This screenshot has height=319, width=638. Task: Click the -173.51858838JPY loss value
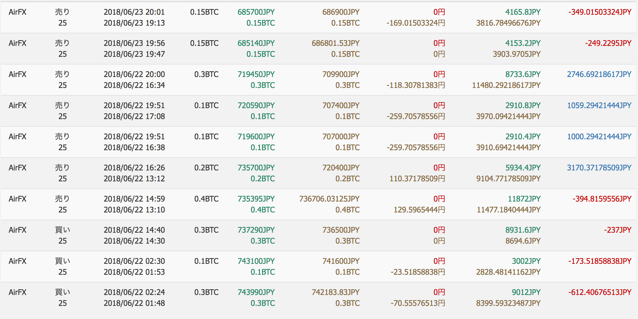click(x=600, y=261)
